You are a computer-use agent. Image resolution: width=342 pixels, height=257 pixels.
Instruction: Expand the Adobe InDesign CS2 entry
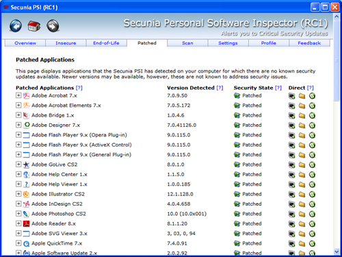tap(18, 204)
